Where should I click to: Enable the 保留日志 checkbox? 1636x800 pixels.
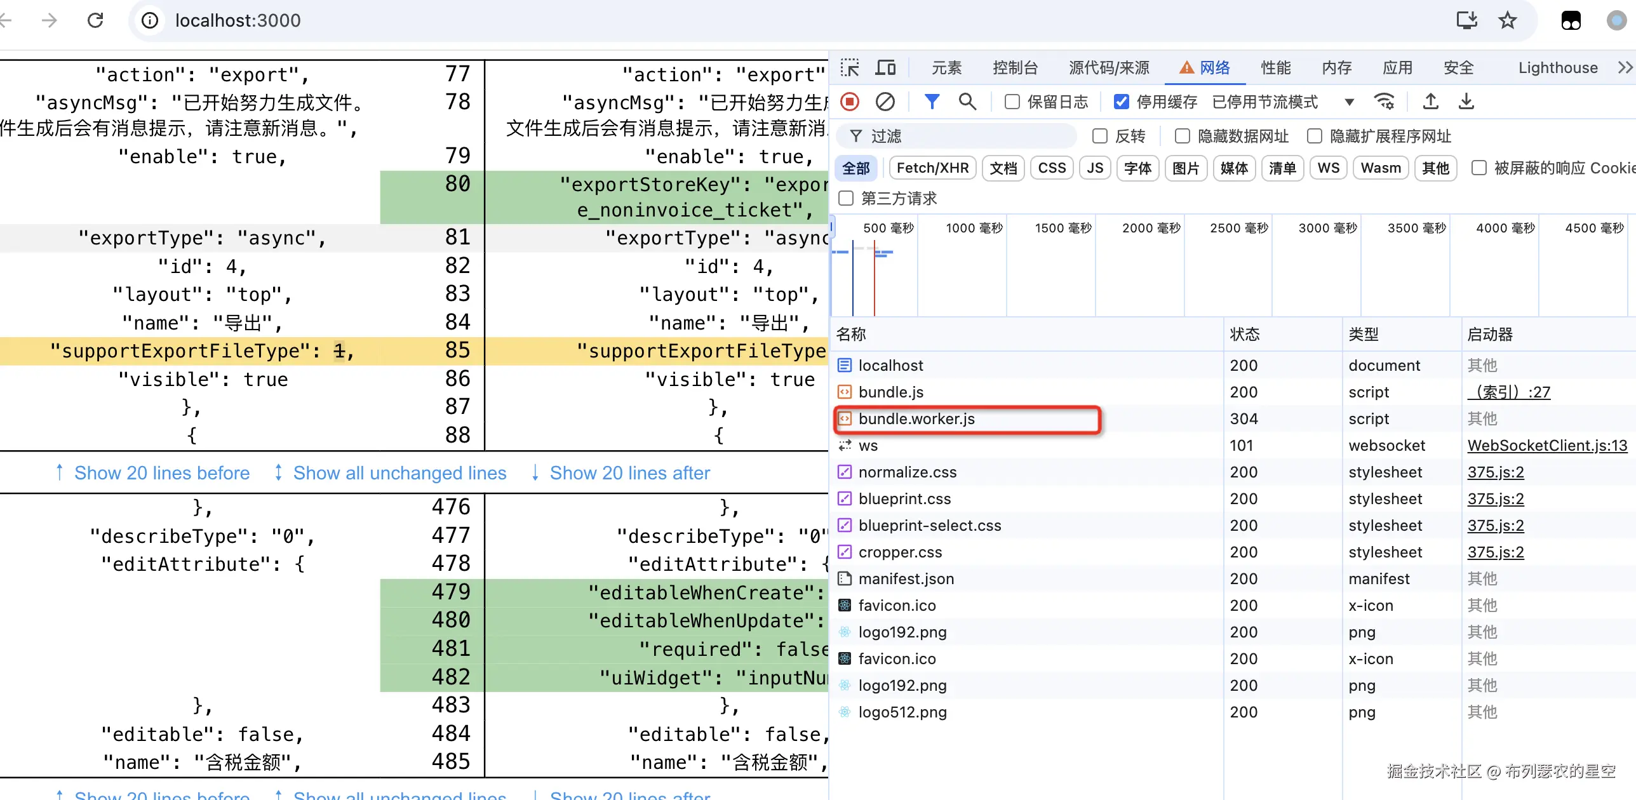1012,102
